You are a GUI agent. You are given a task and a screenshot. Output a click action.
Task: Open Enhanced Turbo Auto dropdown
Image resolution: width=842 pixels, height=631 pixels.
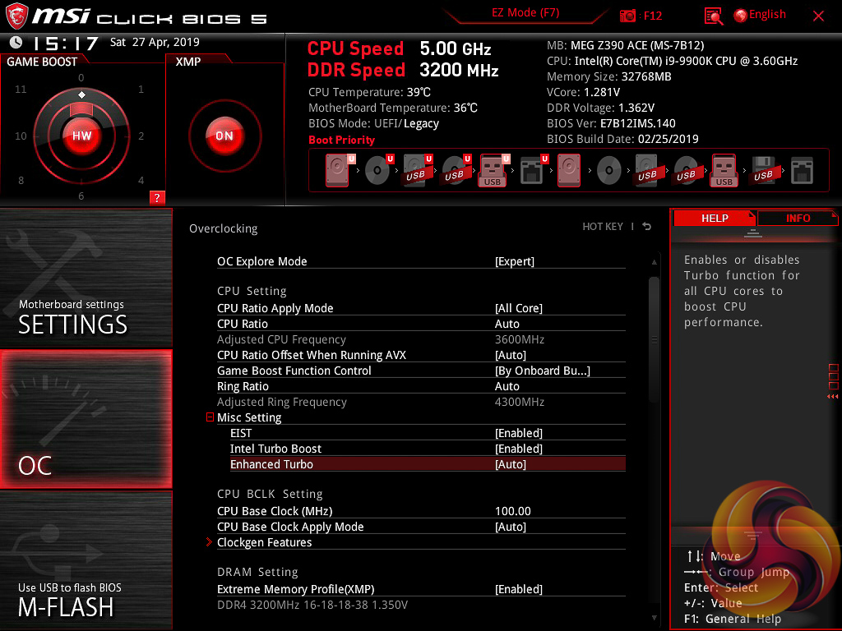tap(510, 464)
